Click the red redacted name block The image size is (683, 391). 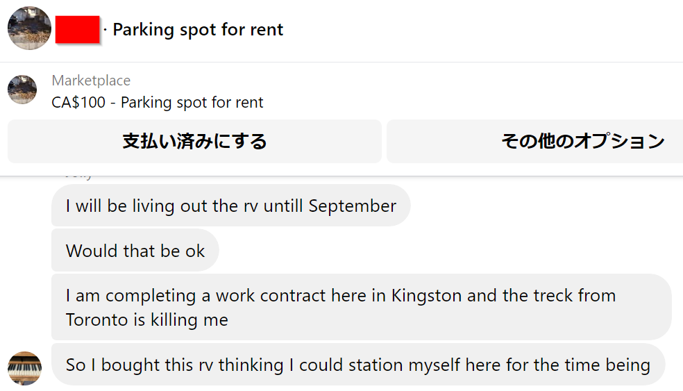coord(78,30)
